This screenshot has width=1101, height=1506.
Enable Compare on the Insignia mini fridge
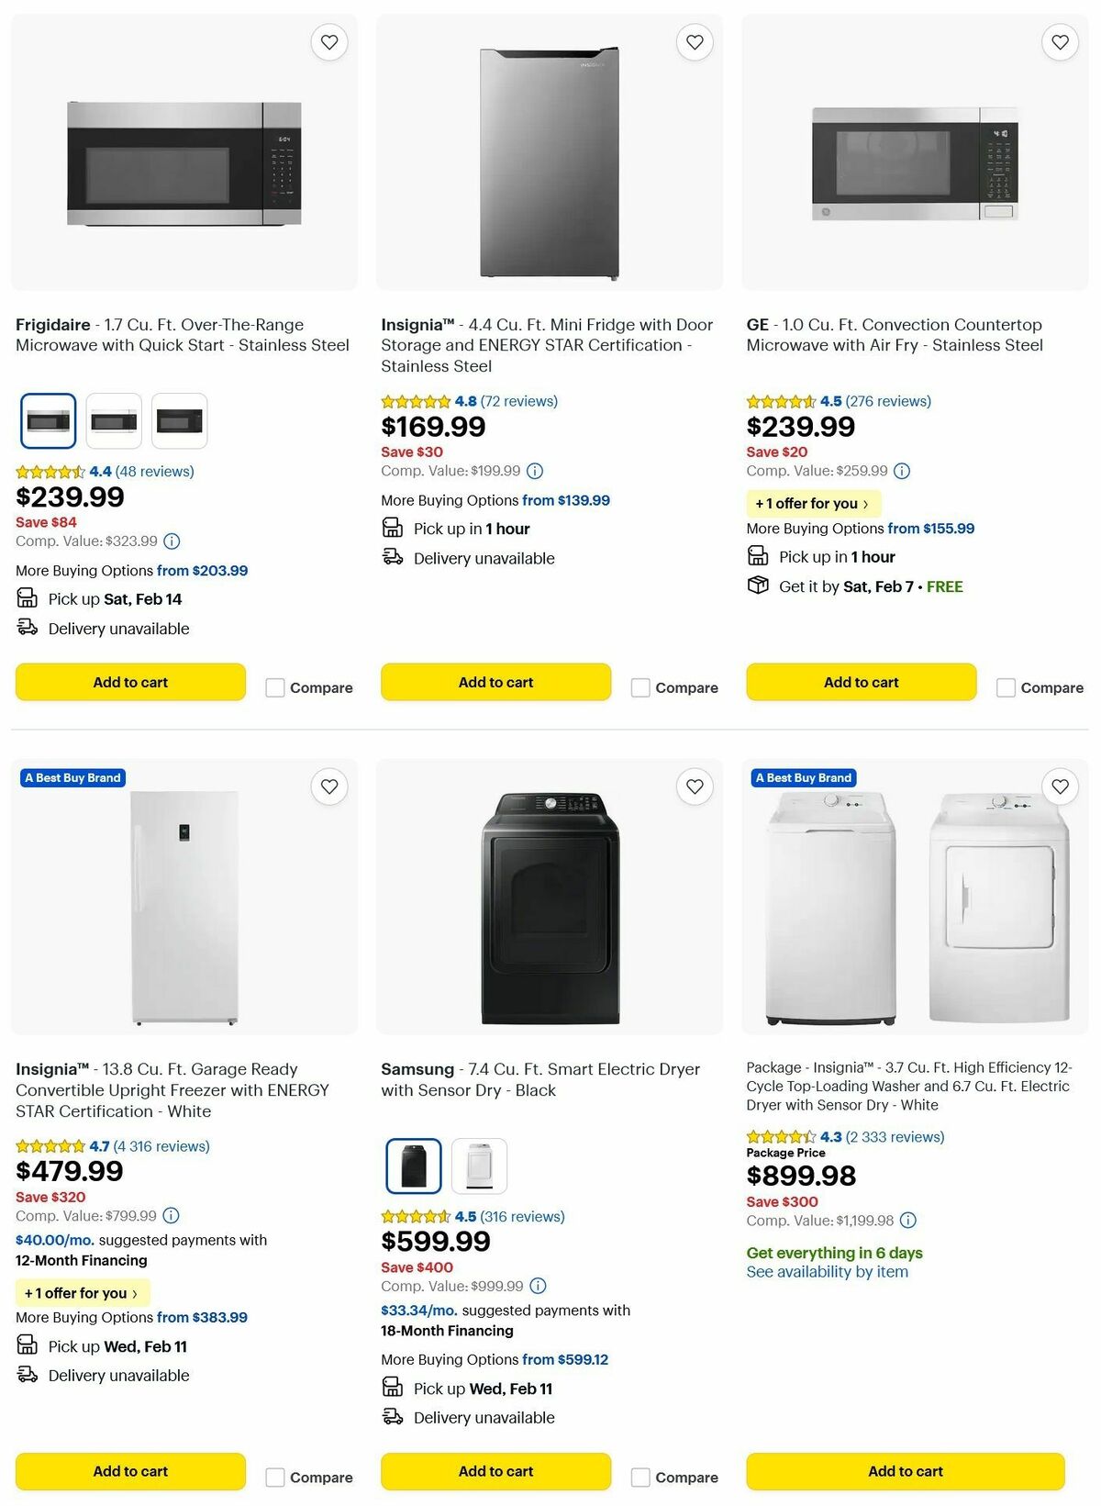coord(639,686)
